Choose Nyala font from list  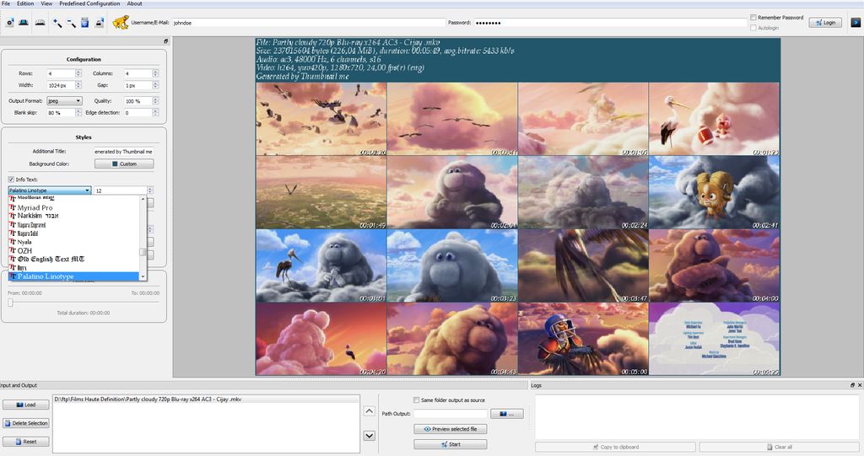(75, 242)
